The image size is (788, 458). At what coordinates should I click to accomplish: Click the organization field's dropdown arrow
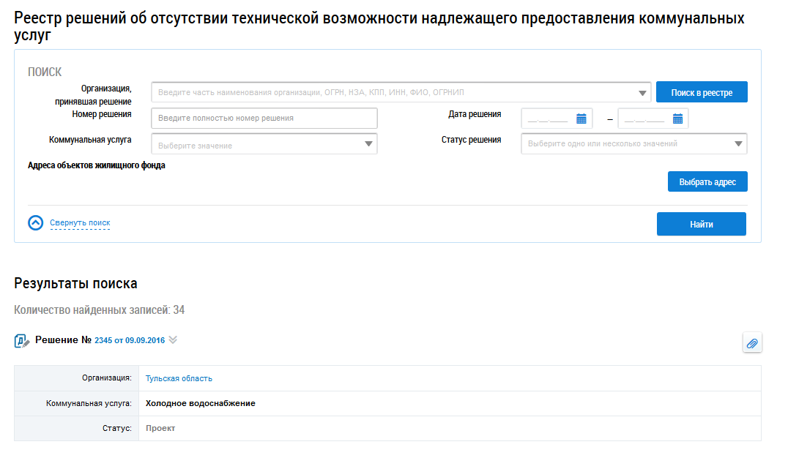643,93
